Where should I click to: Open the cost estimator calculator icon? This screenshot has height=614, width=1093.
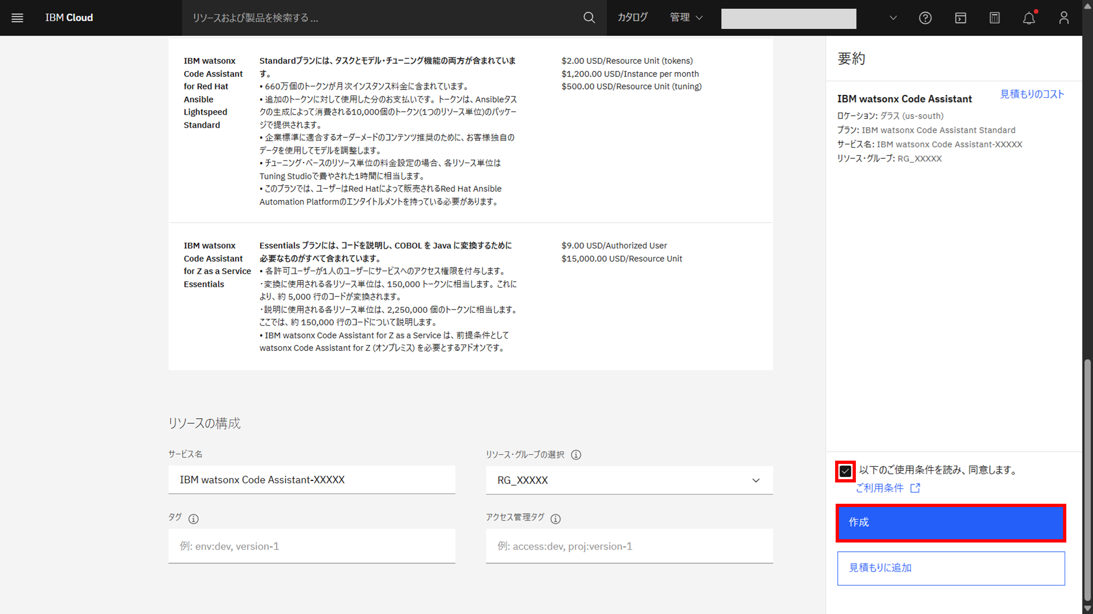click(x=995, y=18)
